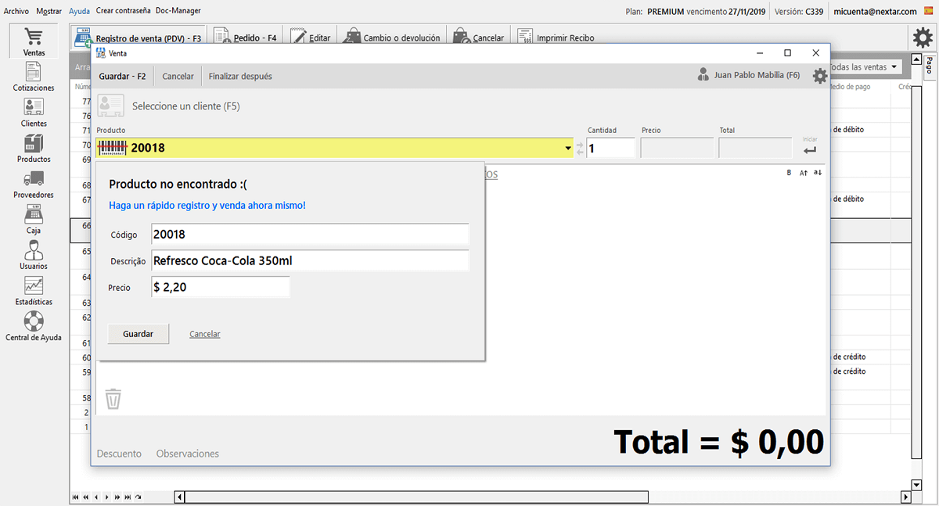Select the Ventas shopping cart icon

(33, 38)
